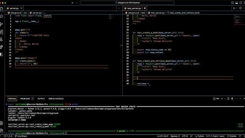Open the Testing flask view
The height and width of the screenshot is (138, 245).
[2, 39]
